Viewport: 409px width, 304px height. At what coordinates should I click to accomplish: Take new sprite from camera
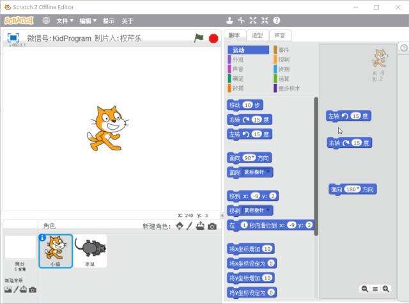212,226
